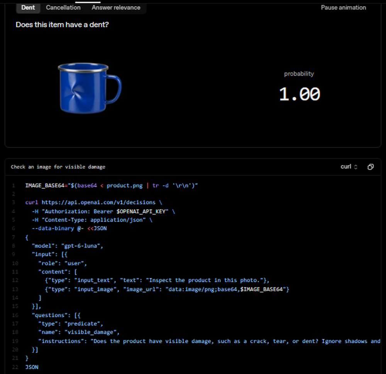Click the closing JSON heredoc marker on line 22

[32, 367]
